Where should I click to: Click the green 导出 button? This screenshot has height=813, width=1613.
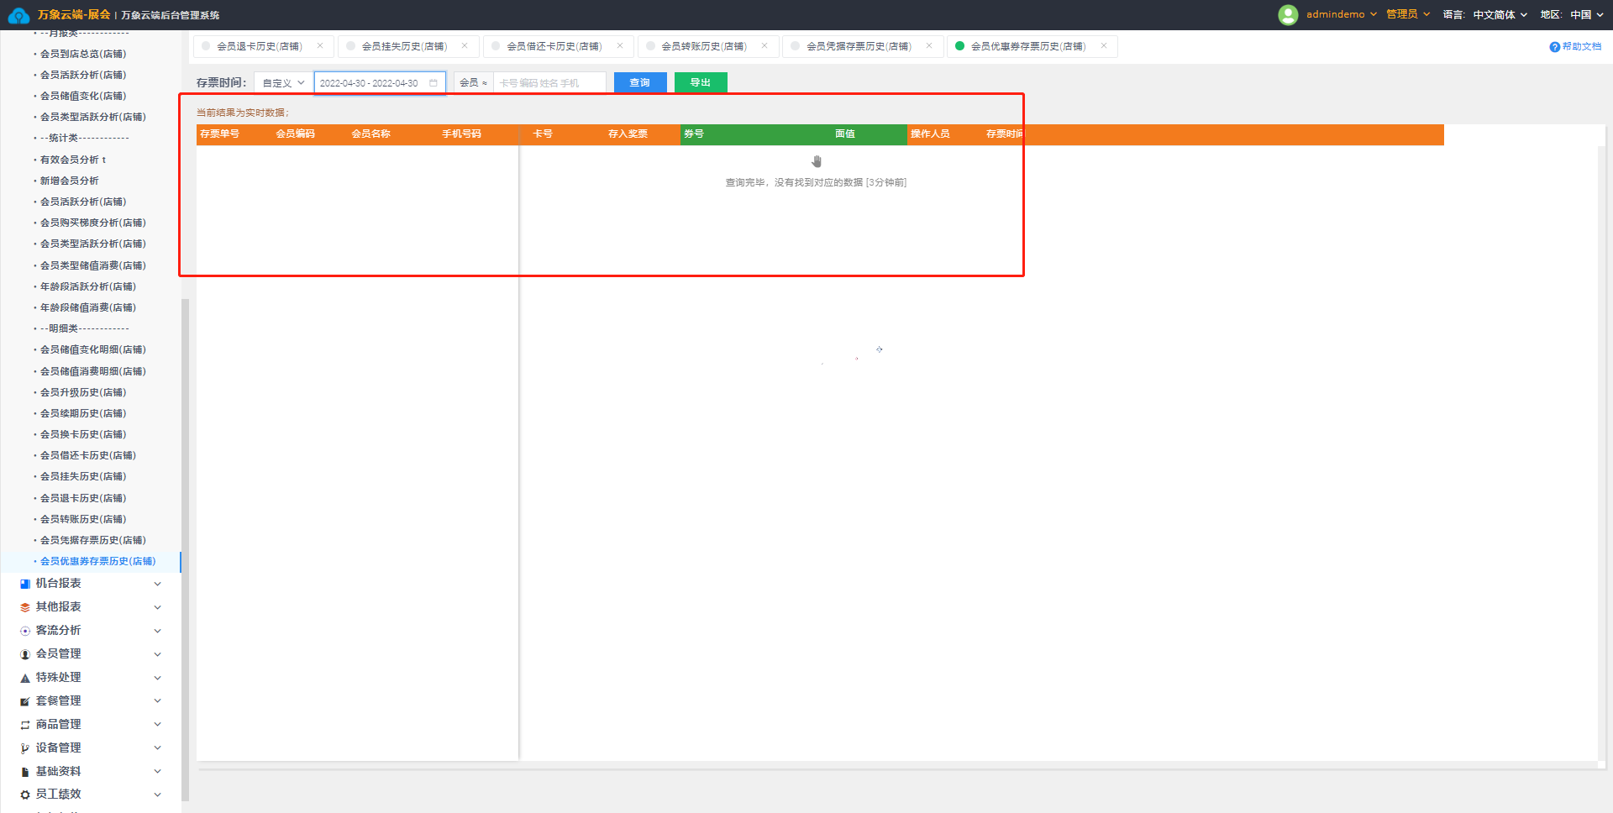tap(701, 82)
